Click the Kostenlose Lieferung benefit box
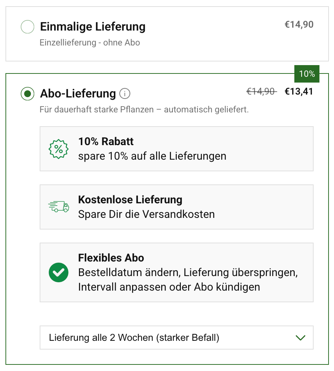 176,207
